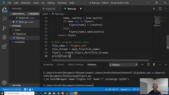Open the Go menu

tap(43, 3)
